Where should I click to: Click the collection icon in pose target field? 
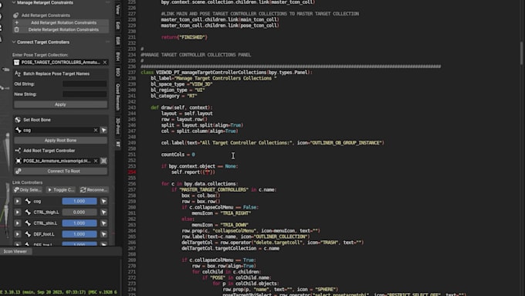(x=16, y=63)
